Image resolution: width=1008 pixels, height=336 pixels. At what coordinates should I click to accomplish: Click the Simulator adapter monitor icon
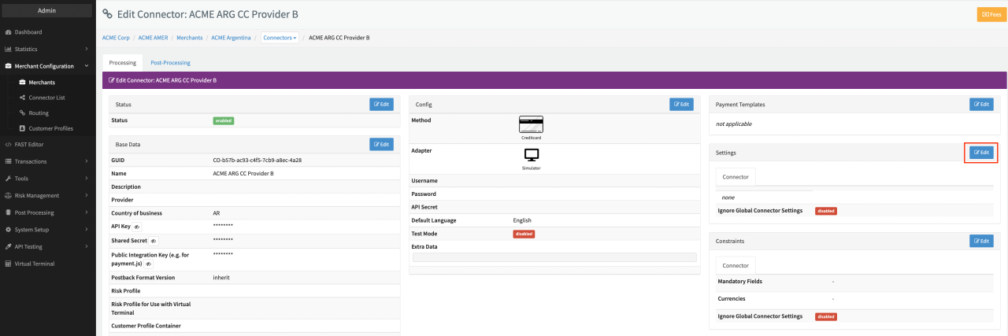pyautogui.click(x=532, y=154)
